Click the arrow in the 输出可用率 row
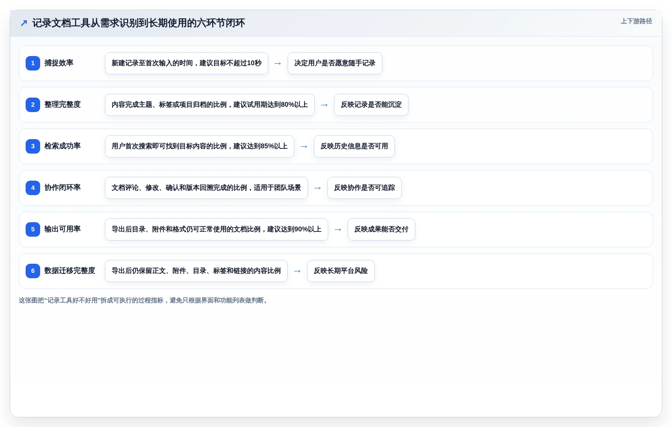This screenshot has width=672, height=427. click(338, 229)
